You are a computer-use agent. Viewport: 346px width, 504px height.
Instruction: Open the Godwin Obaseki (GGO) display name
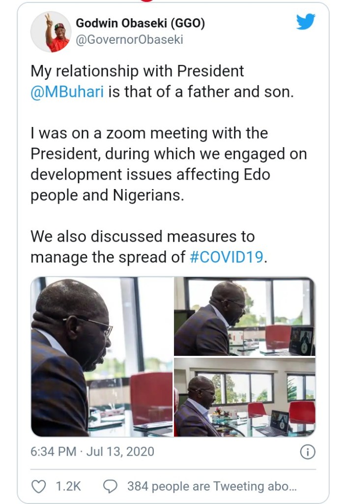click(140, 23)
